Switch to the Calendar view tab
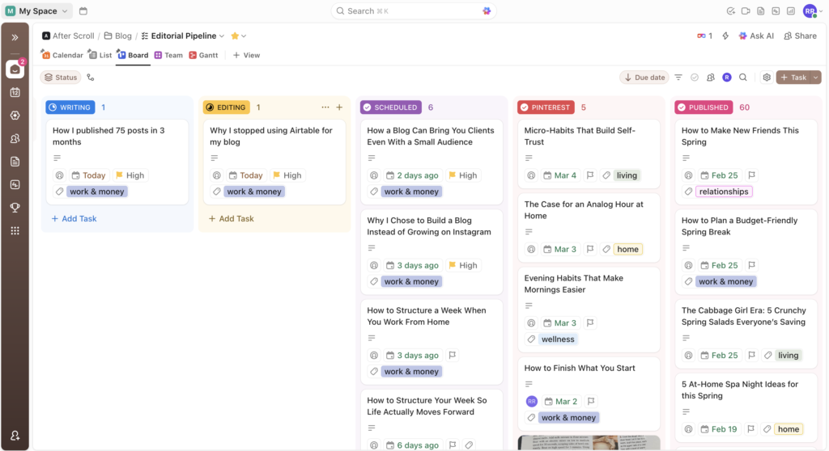This screenshot has height=451, width=829. 62,56
